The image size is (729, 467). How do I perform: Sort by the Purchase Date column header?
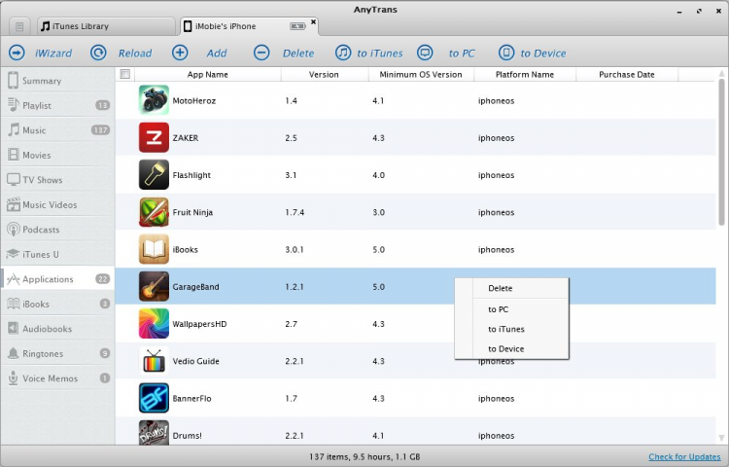click(x=627, y=74)
